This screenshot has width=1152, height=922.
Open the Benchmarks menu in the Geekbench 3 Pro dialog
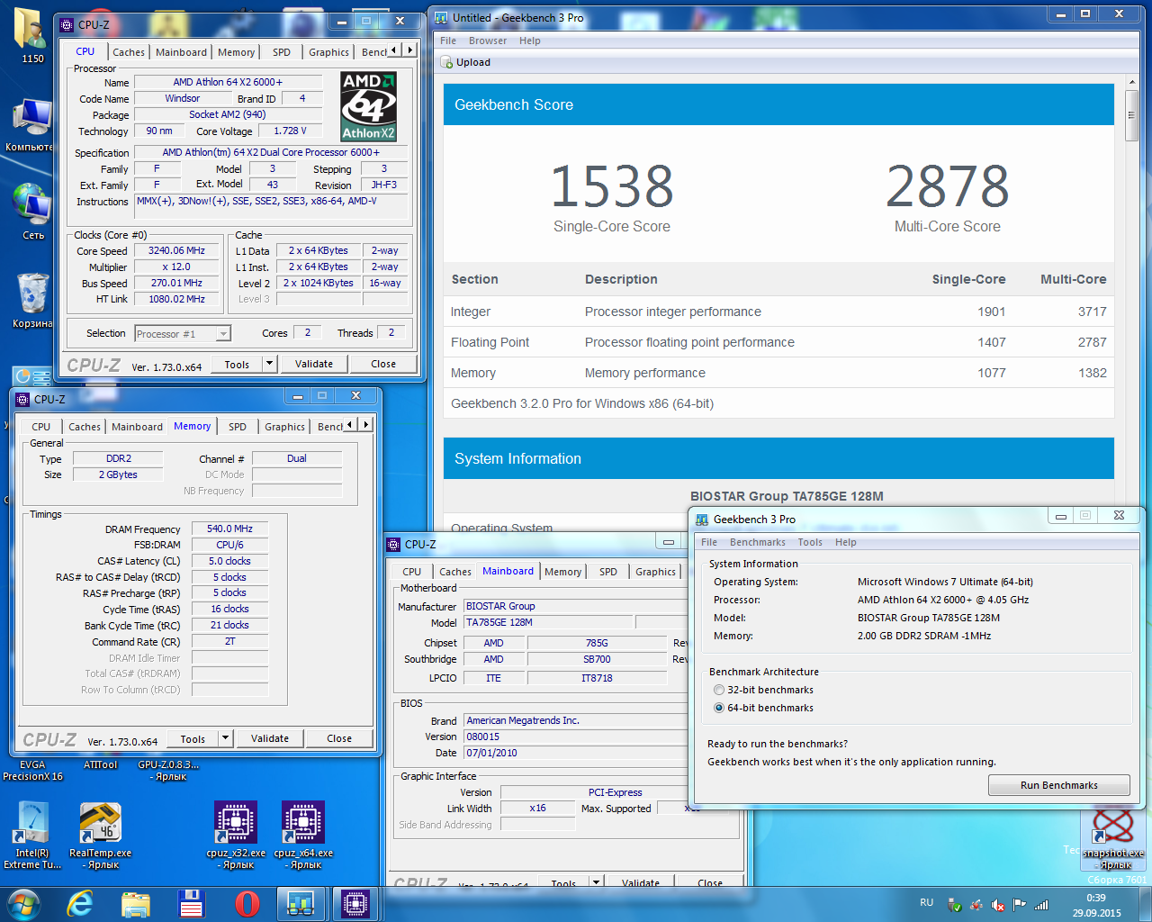(x=758, y=542)
